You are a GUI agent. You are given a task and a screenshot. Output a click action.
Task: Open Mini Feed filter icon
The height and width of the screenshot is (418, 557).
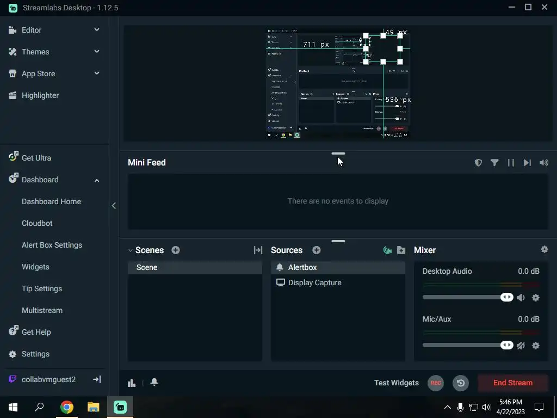point(494,163)
